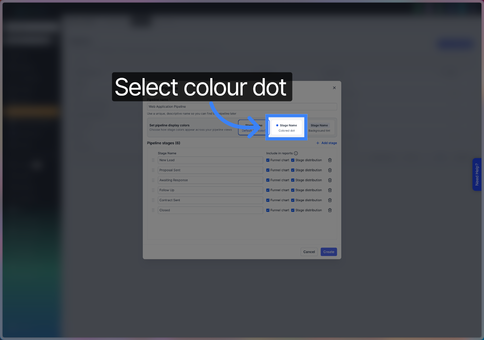Image resolution: width=484 pixels, height=340 pixels.
Task: Click the drag handle for Follow Up
Action: point(153,190)
